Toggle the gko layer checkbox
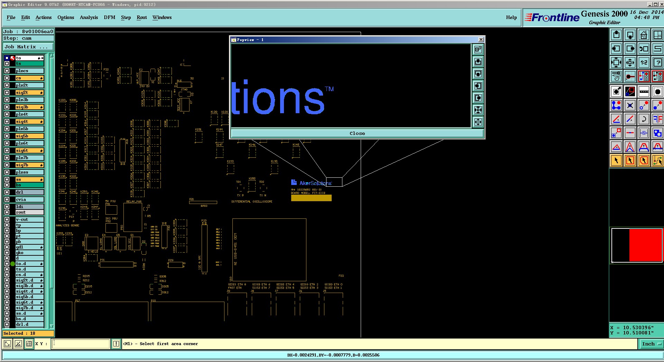This screenshot has width=664, height=362. 7,253
